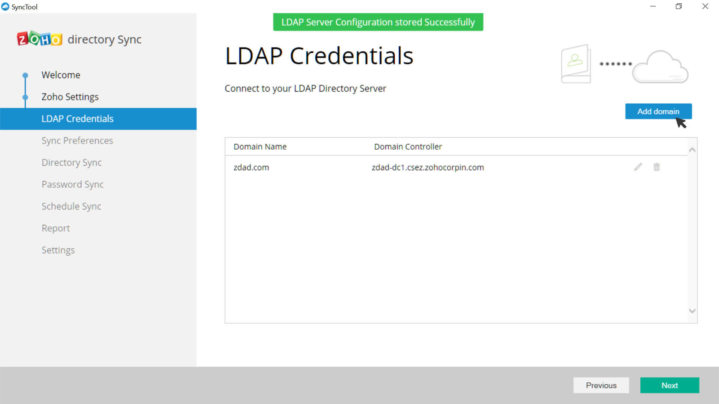Screen dimensions: 719x404
Task: Click the directory book illustration icon
Action: point(576,64)
